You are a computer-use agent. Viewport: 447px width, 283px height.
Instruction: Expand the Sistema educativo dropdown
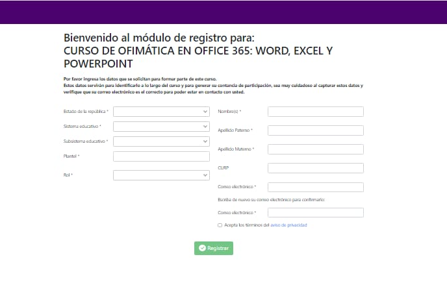coord(161,127)
